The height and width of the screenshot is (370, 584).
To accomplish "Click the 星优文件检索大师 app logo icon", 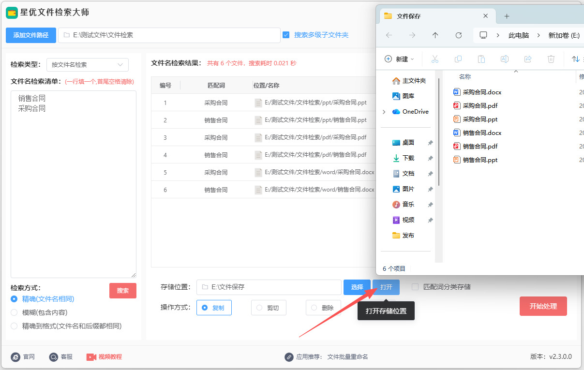I will click(12, 13).
